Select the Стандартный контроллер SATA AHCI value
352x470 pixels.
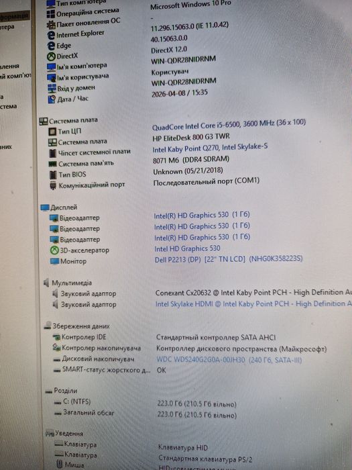(216, 338)
